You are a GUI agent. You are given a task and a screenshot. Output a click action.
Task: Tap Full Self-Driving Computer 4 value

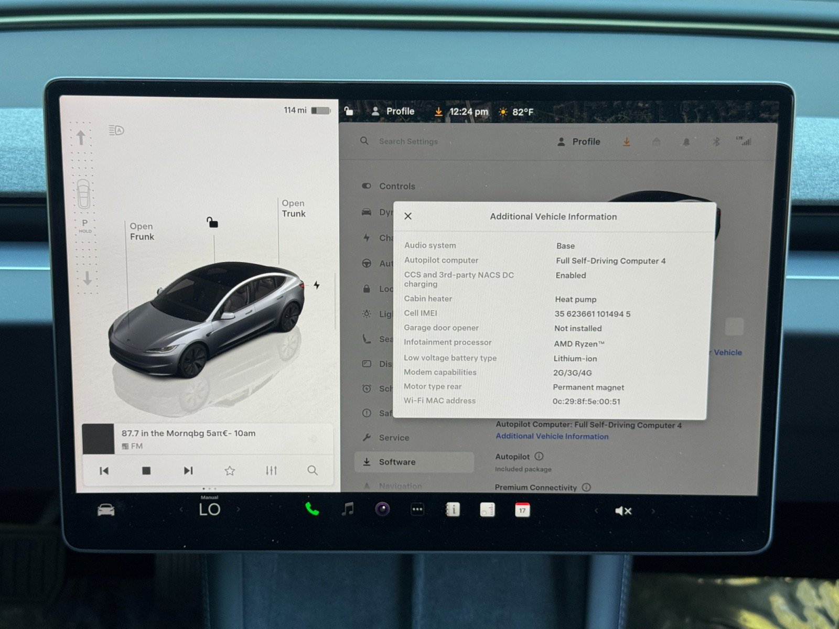[x=611, y=261]
